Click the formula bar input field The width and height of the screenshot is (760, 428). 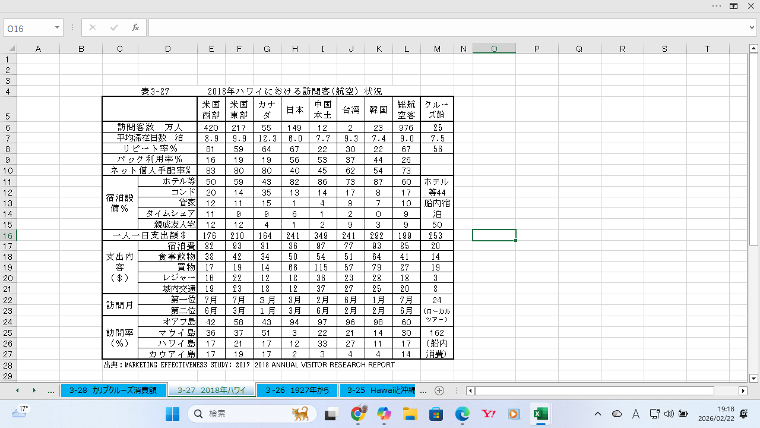[x=445, y=27]
